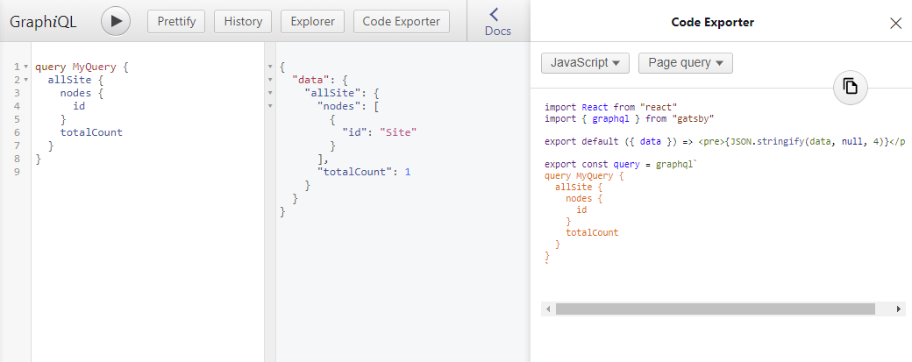Click the nodes field in the query editor
This screenshot has width=912, height=362.
click(75, 93)
